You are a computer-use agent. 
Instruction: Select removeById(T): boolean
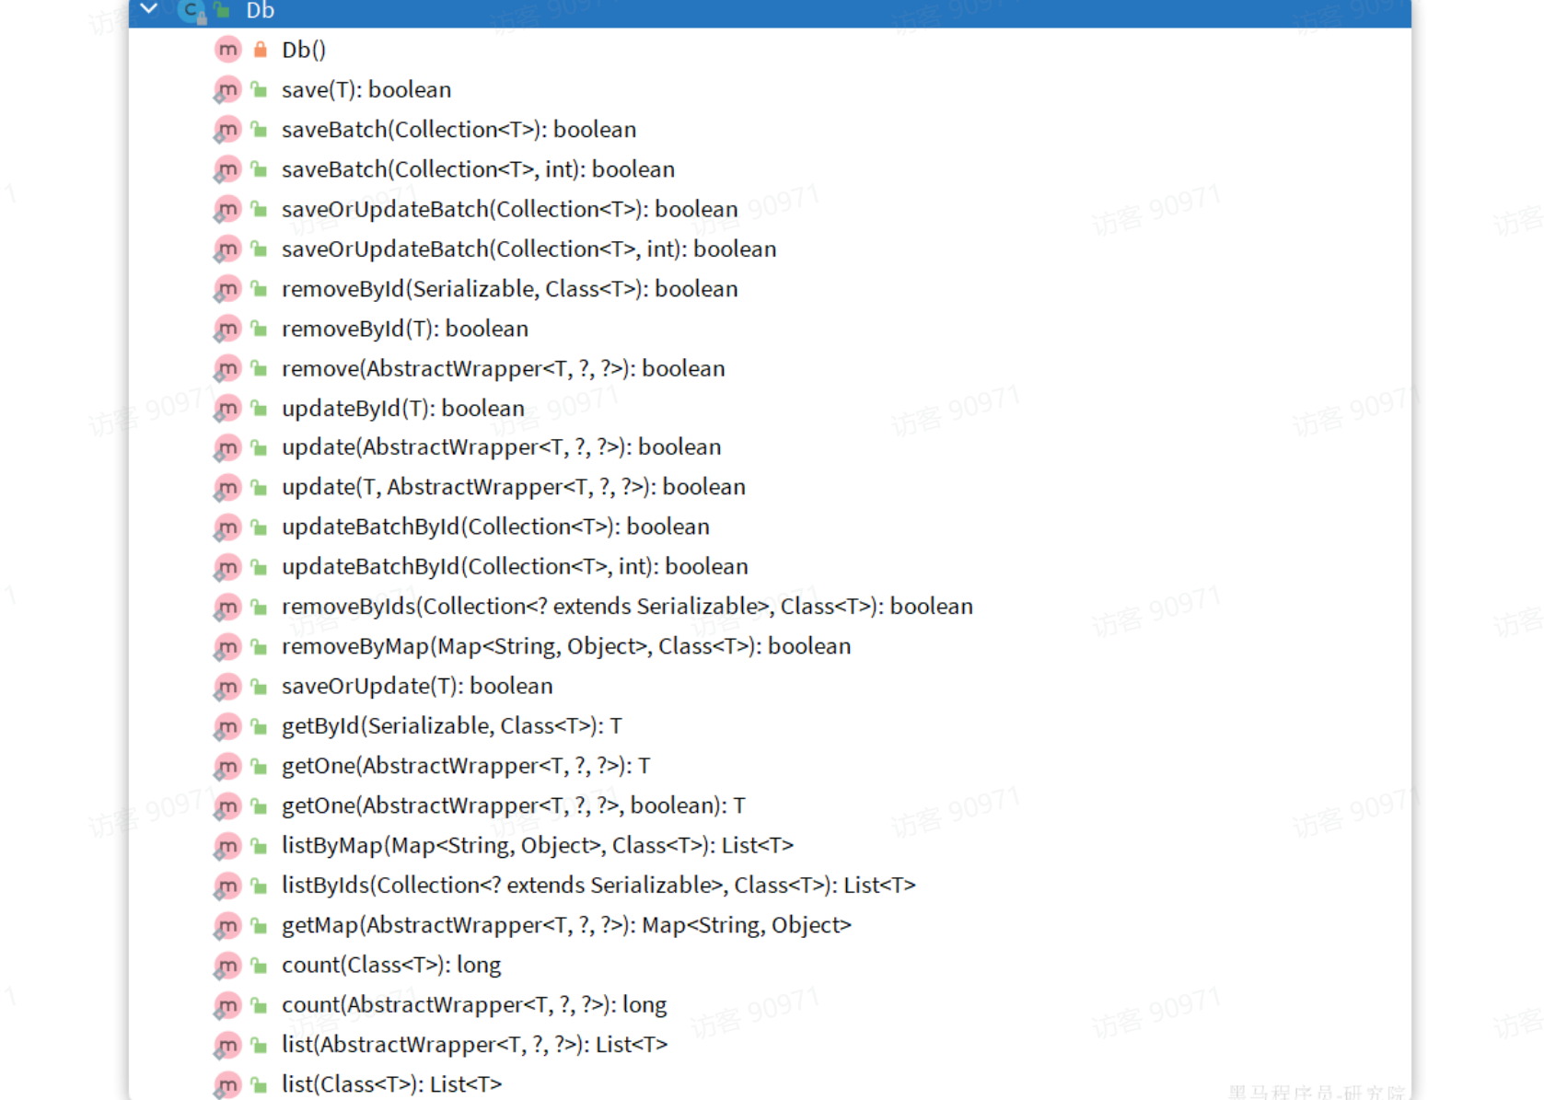(x=405, y=329)
